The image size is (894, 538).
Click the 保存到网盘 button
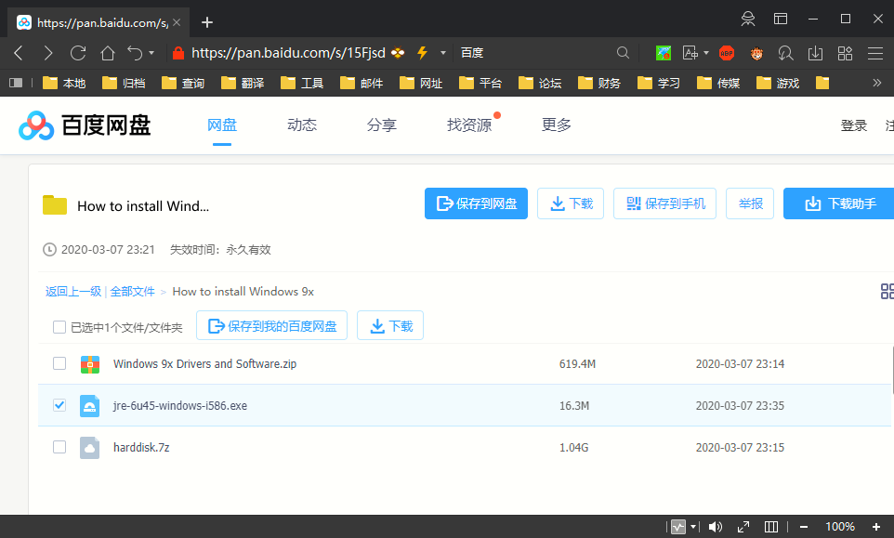tap(476, 203)
